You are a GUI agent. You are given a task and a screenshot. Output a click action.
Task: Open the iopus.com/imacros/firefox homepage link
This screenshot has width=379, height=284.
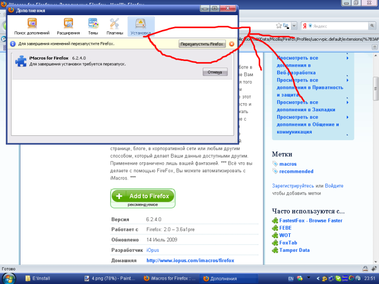point(190,261)
